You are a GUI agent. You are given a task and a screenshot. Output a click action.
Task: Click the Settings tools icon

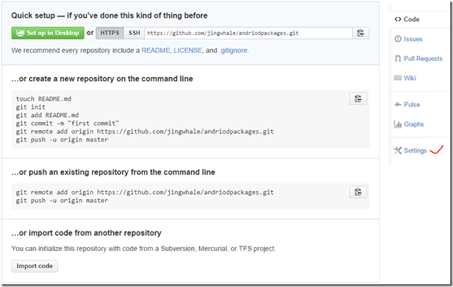point(398,151)
